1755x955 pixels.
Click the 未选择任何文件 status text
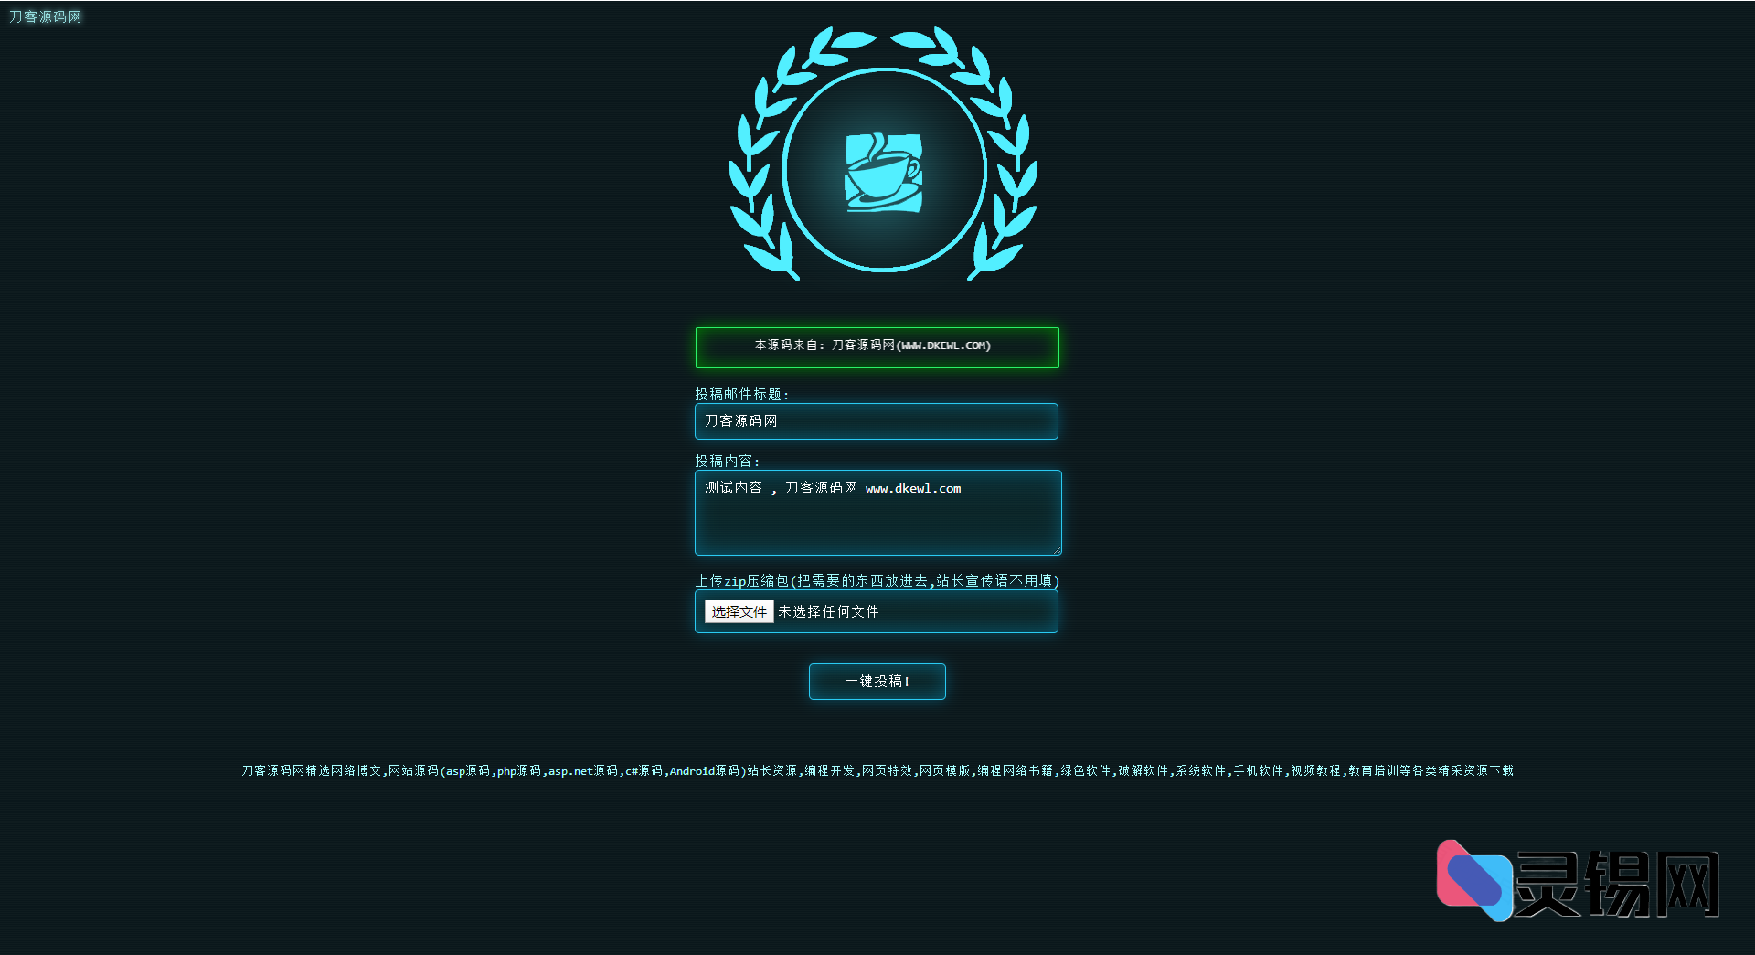[x=828, y=611]
